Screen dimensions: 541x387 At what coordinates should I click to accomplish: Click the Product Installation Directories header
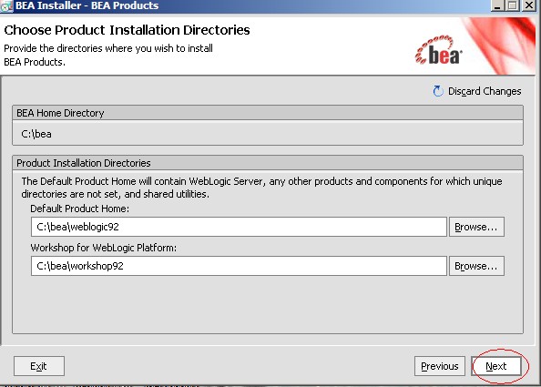268,163
